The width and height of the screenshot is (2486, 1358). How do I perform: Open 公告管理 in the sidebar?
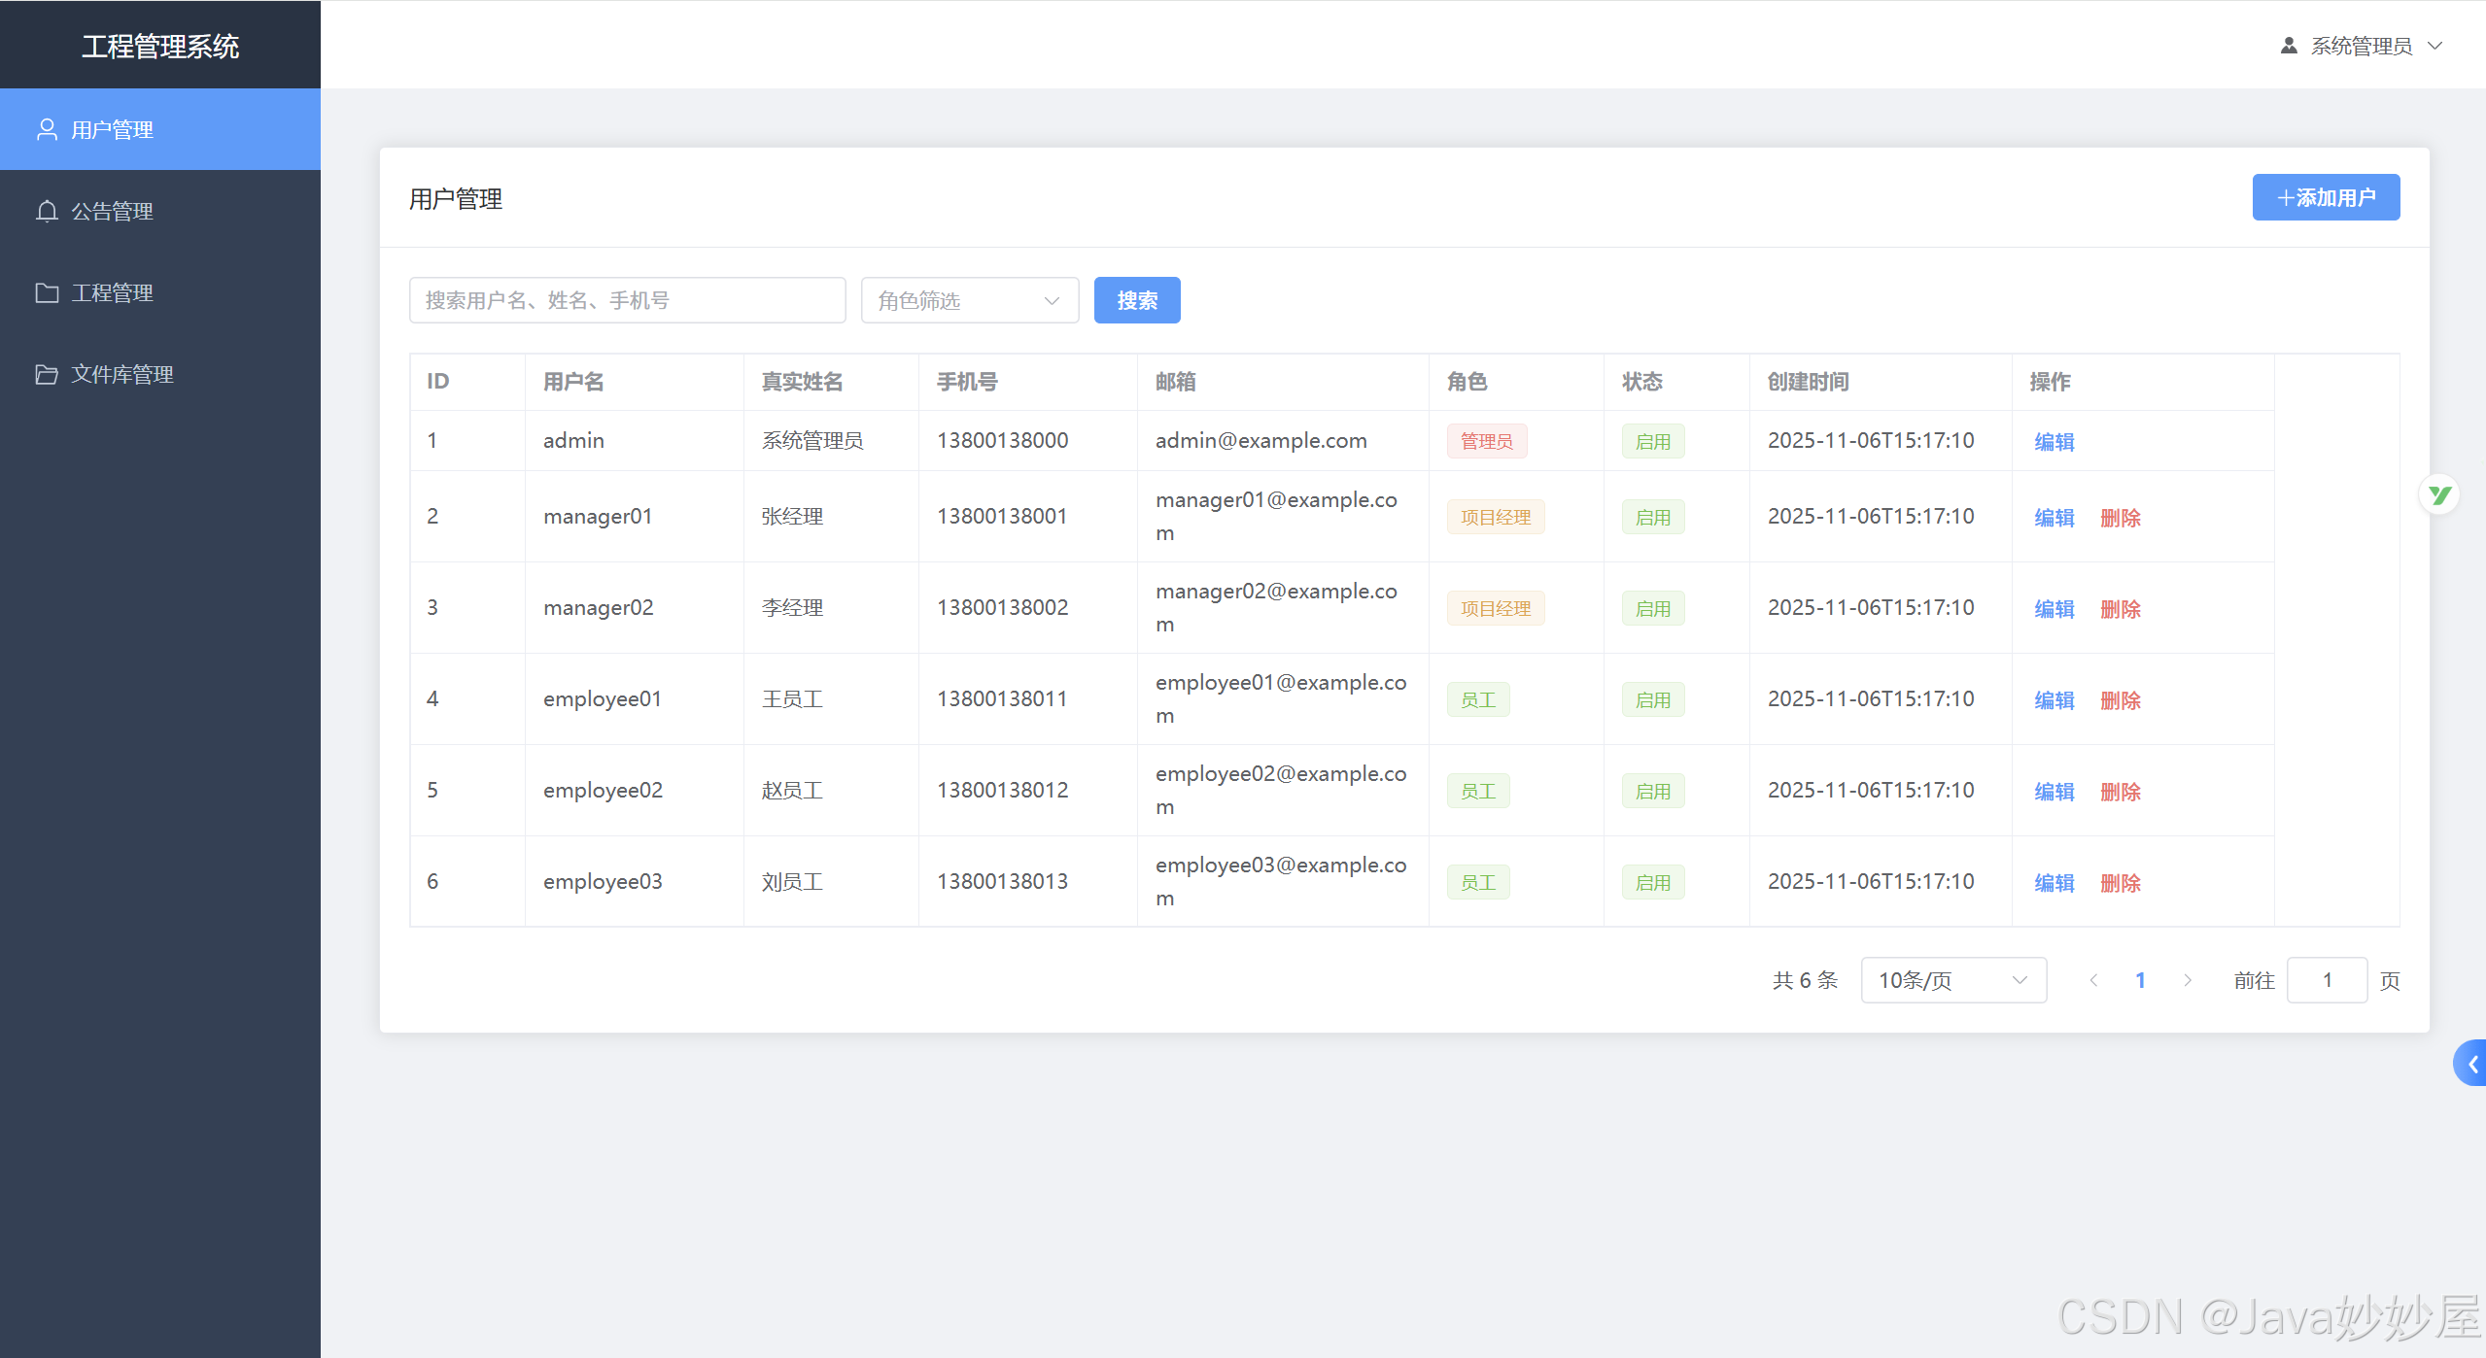[x=160, y=211]
